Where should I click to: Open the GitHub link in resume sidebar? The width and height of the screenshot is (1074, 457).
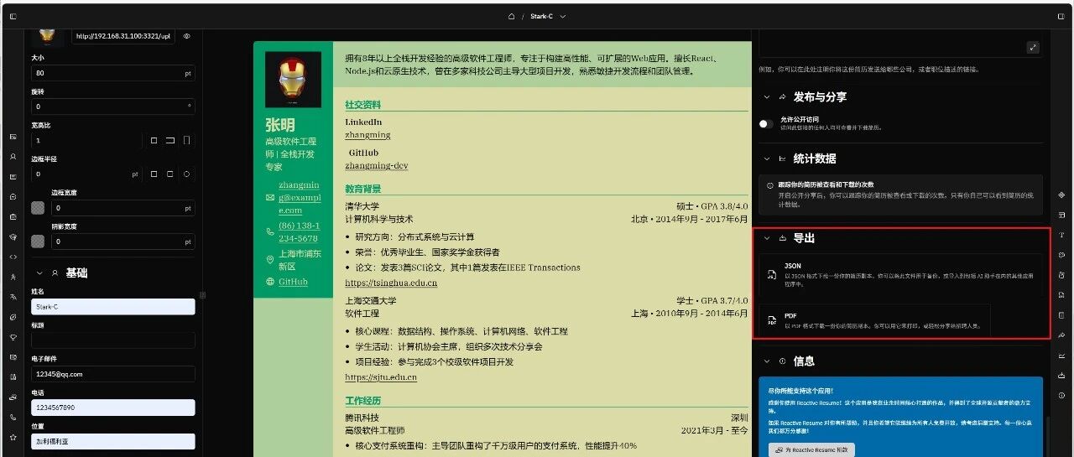pyautogui.click(x=293, y=282)
